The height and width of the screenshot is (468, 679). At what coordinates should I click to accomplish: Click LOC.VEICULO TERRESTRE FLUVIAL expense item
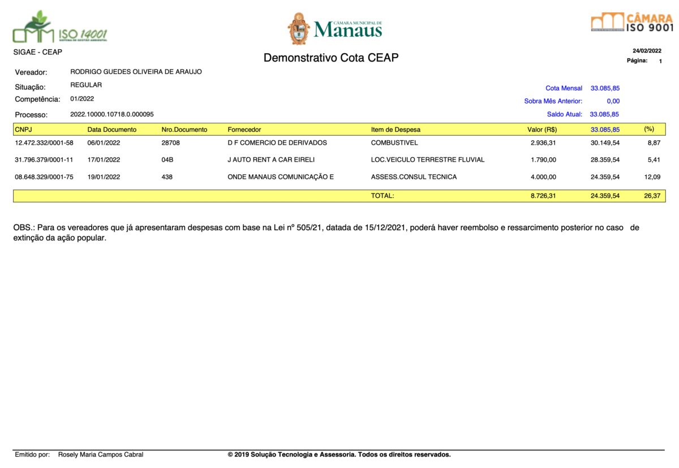pos(428,159)
